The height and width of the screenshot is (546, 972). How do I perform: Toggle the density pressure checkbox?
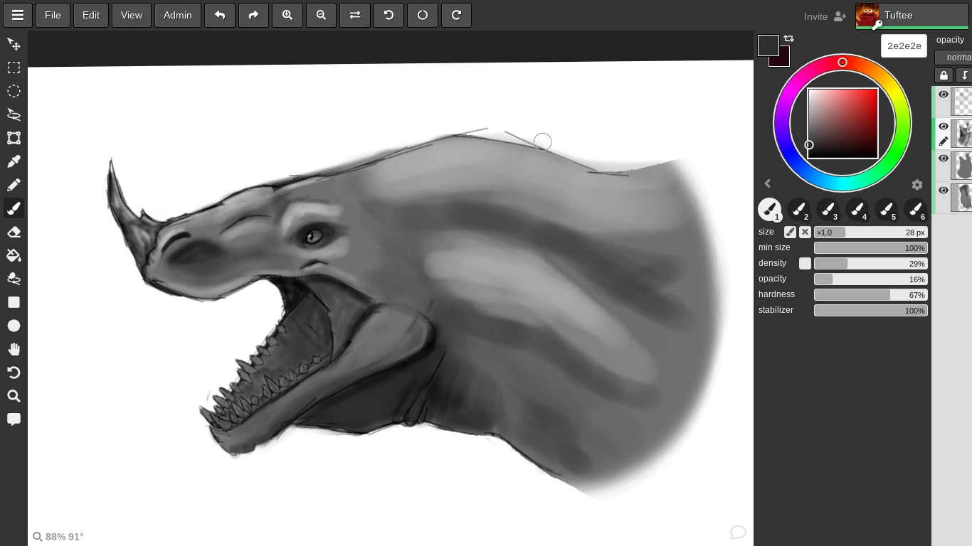(x=805, y=264)
